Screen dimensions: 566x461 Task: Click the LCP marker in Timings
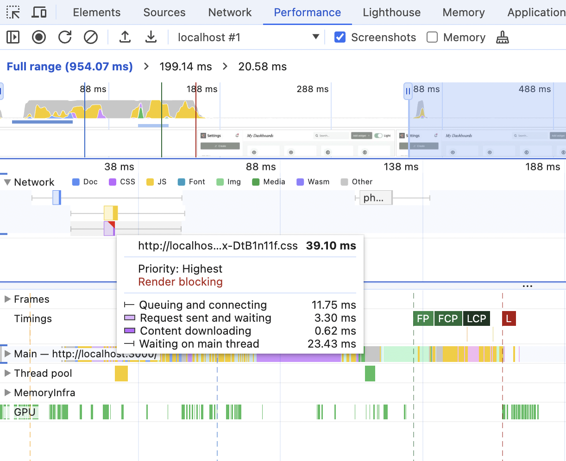point(476,318)
